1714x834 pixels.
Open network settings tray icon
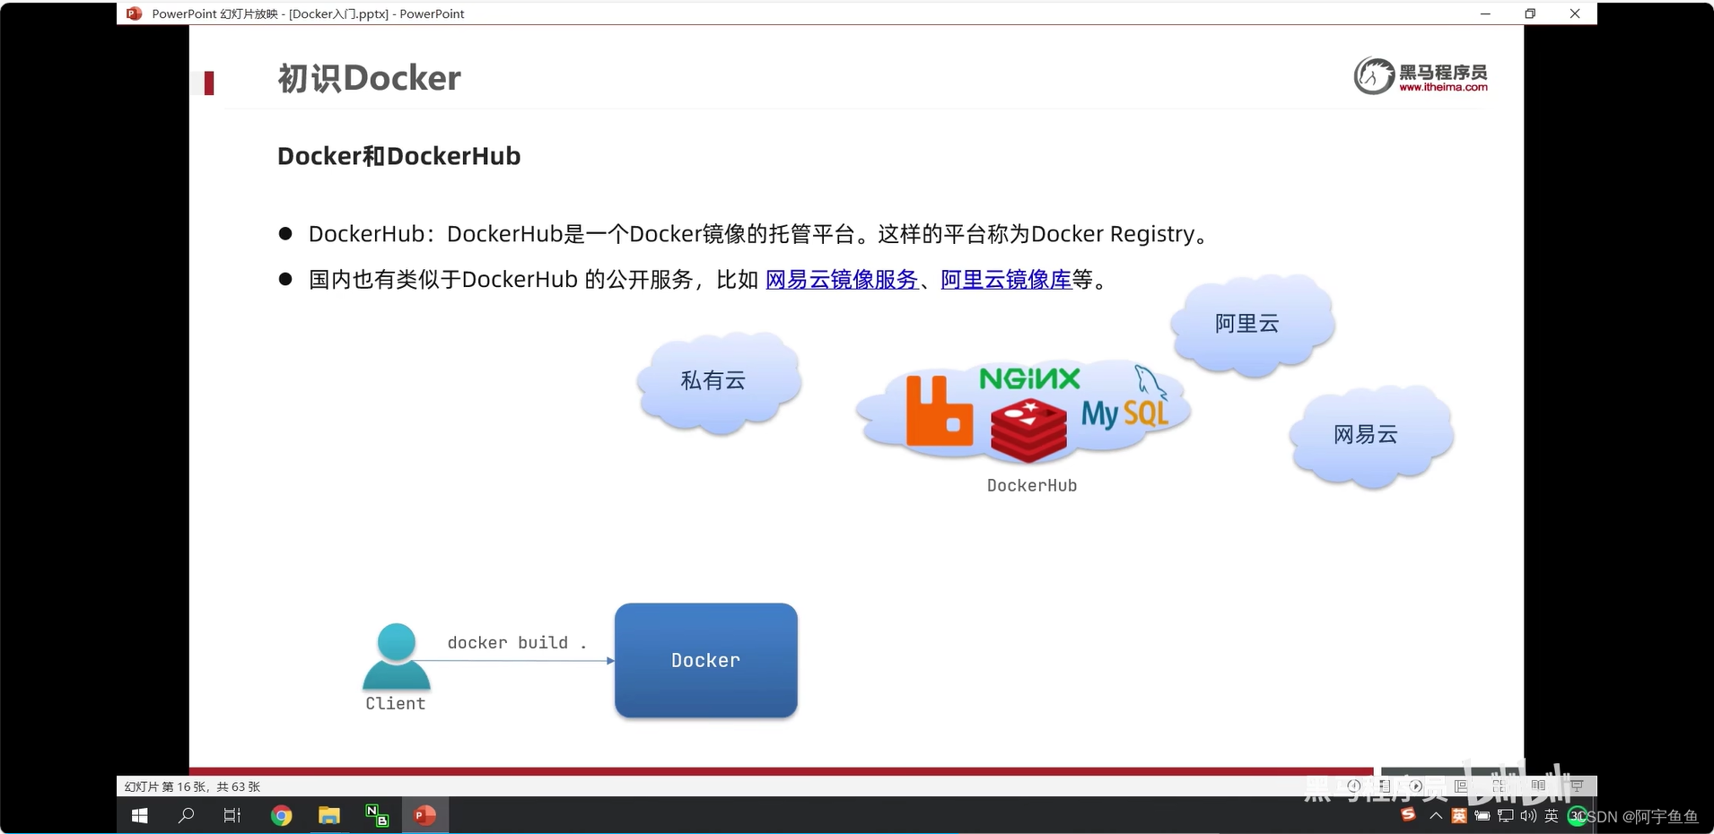click(x=1505, y=816)
